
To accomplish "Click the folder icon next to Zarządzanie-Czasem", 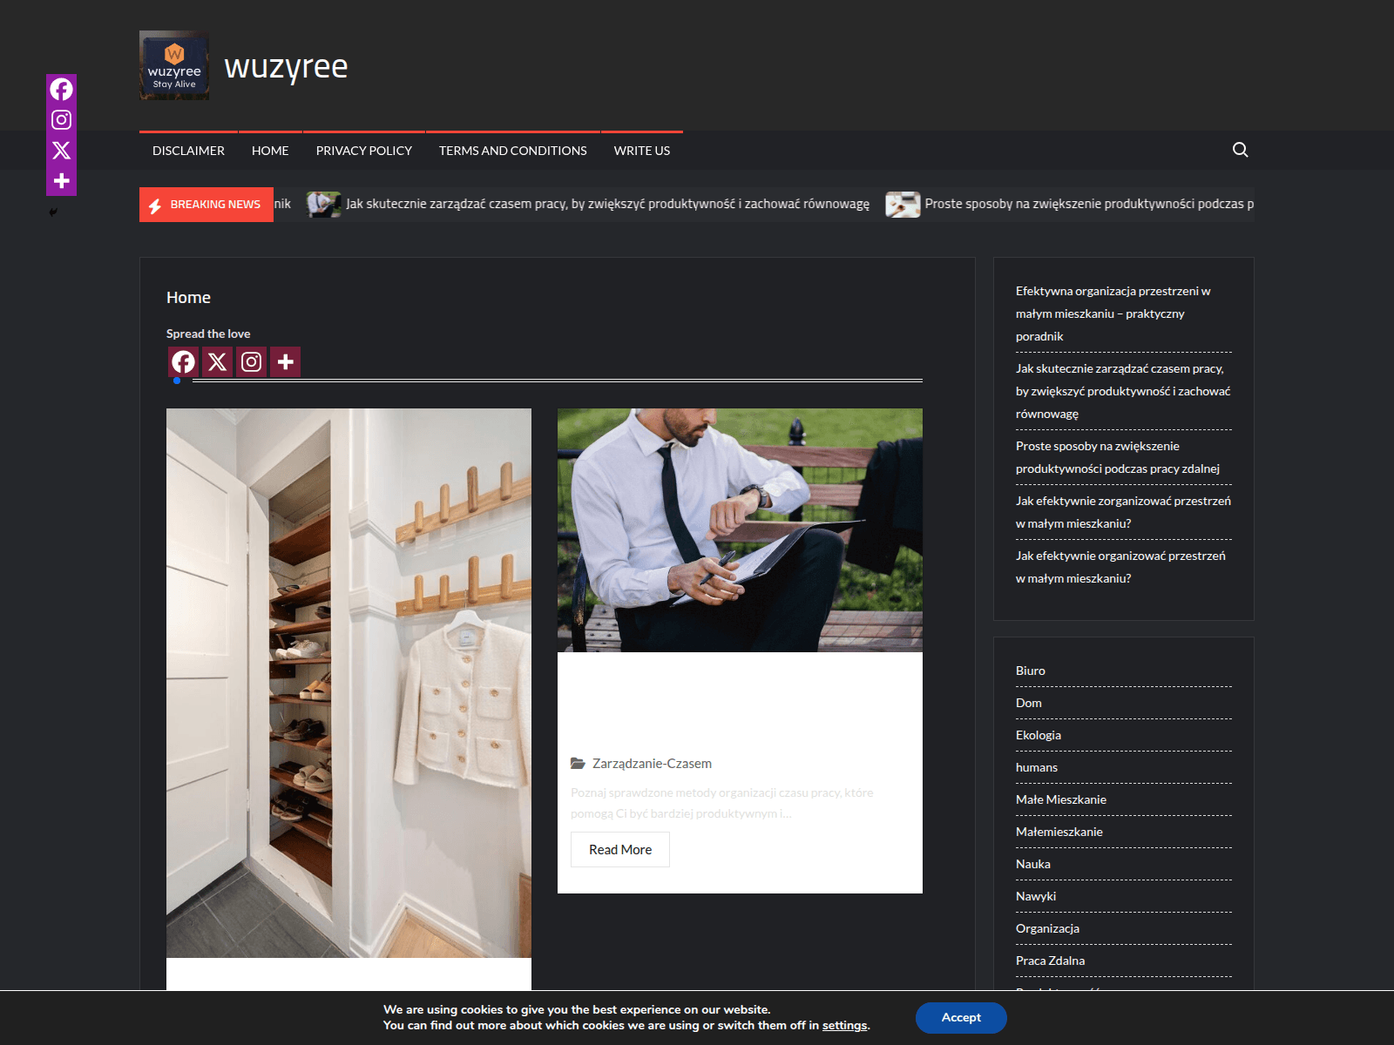I will tap(578, 763).
